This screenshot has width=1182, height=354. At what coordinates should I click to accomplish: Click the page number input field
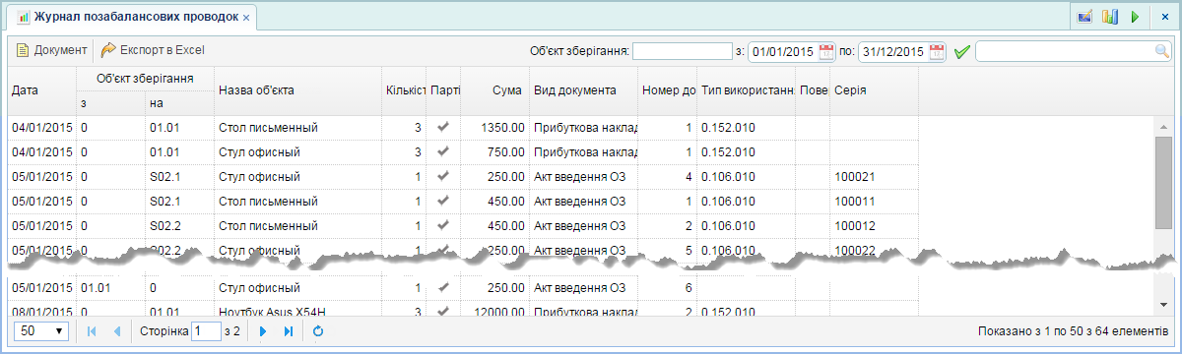point(207,331)
